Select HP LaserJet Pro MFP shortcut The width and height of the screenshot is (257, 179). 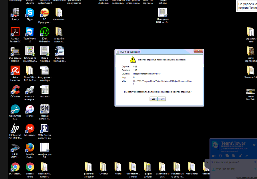click(x=15, y=131)
